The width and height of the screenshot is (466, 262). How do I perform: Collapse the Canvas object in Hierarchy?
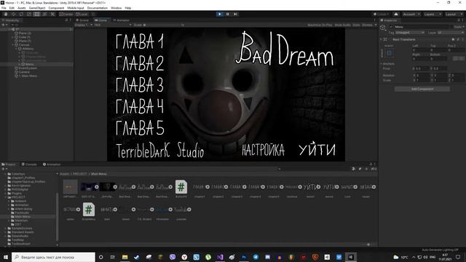click(x=13, y=45)
